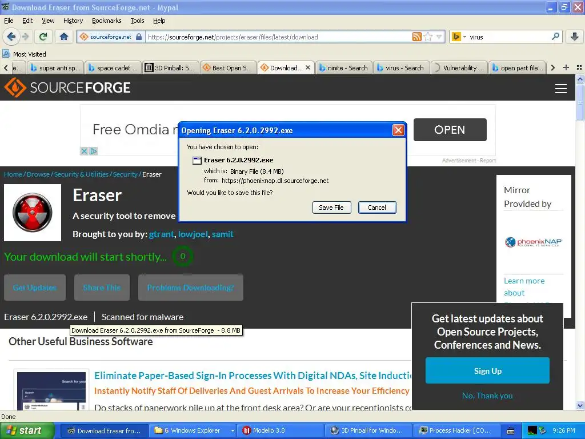Close the ad with the X icon
Viewport: 585px width, 439px height.
pos(85,151)
